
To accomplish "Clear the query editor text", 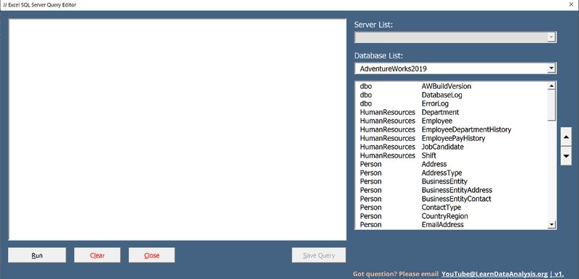I will point(97,255).
